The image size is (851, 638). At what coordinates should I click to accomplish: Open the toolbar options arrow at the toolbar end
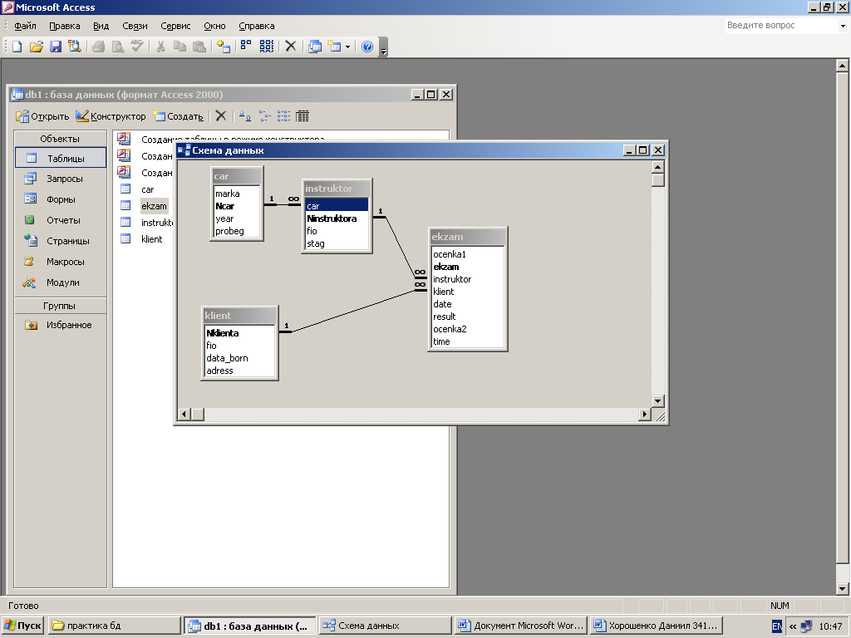click(384, 47)
